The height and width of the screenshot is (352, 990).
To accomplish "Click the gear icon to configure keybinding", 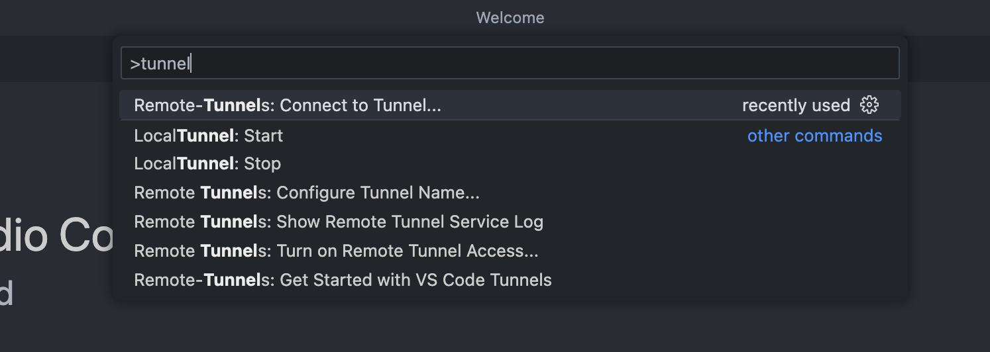I will click(869, 105).
